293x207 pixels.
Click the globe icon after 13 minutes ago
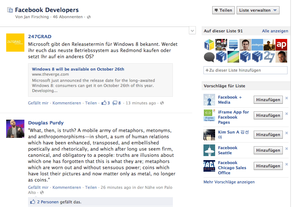[x=162, y=103]
